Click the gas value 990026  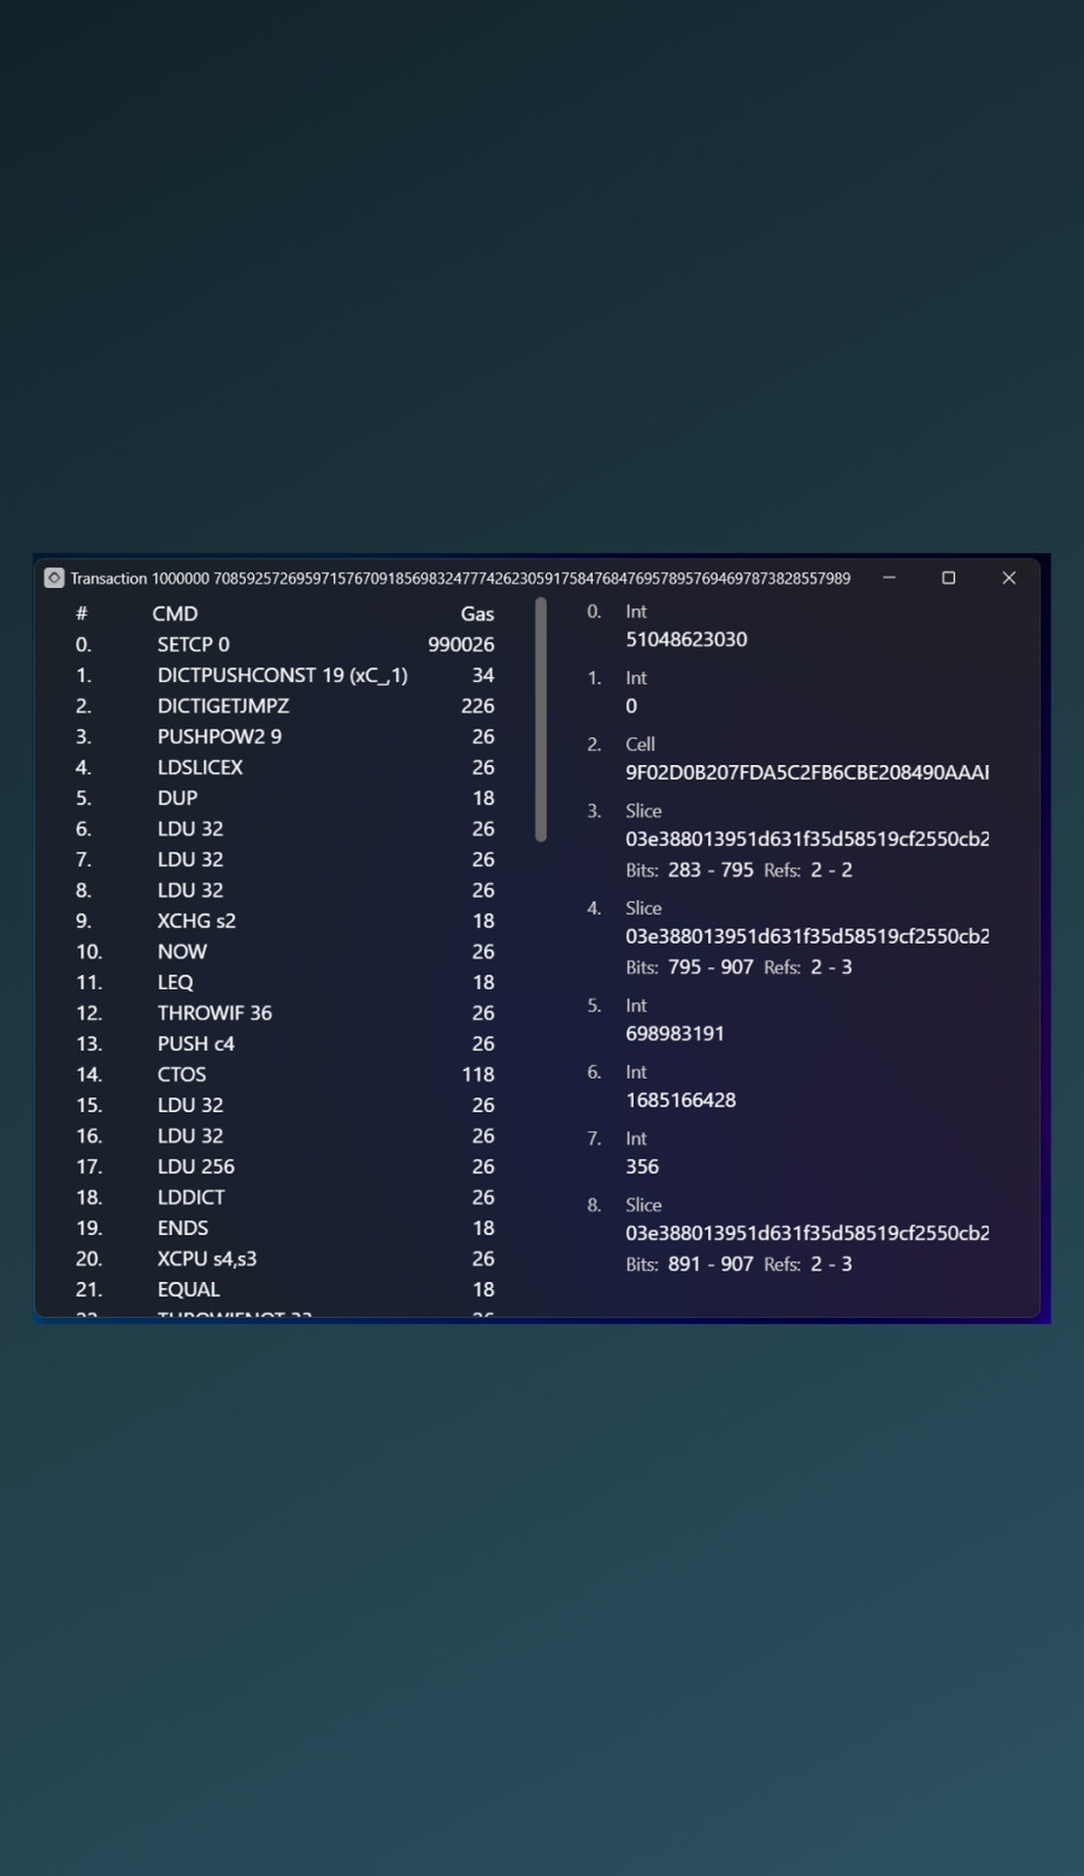click(461, 645)
